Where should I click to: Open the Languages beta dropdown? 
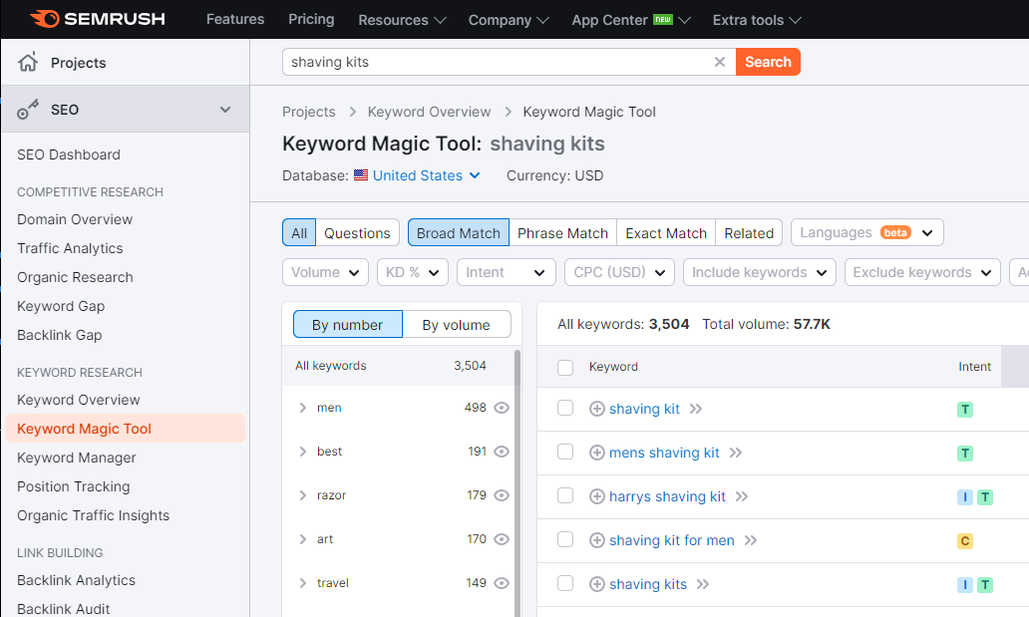[x=866, y=231]
